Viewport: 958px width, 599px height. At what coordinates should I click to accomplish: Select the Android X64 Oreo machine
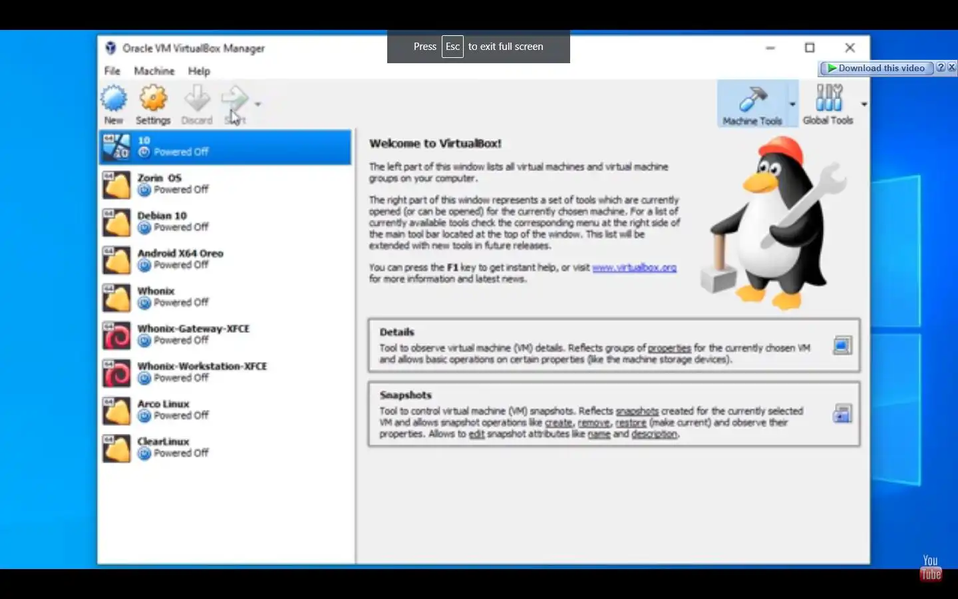click(226, 260)
